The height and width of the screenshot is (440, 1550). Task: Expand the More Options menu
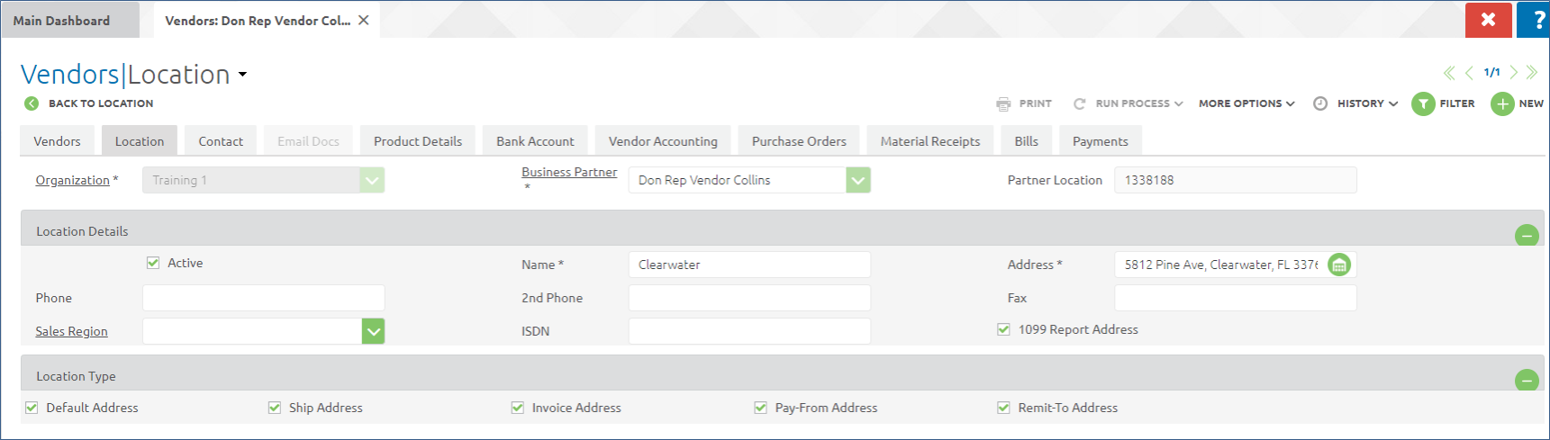(x=1246, y=103)
